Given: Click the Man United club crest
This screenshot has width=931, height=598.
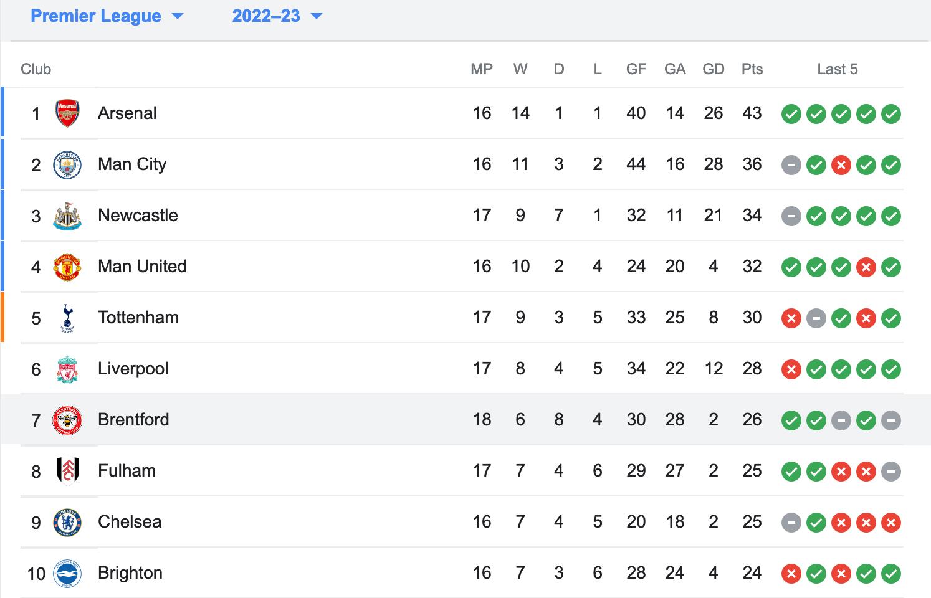Looking at the screenshot, I should point(67,267).
